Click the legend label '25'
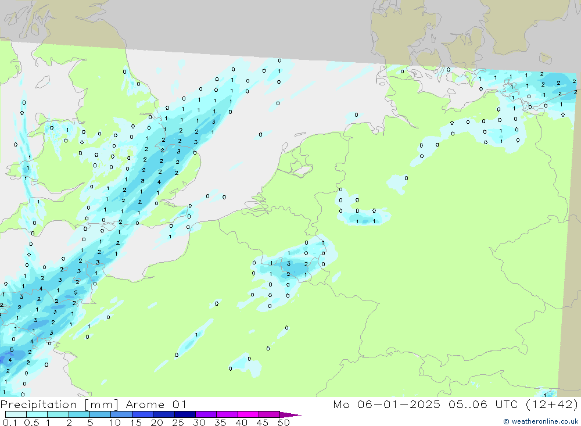 [x=178, y=423]
